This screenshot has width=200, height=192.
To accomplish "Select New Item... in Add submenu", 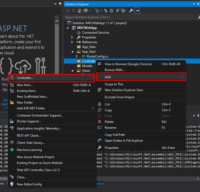I will [x=52, y=85].
